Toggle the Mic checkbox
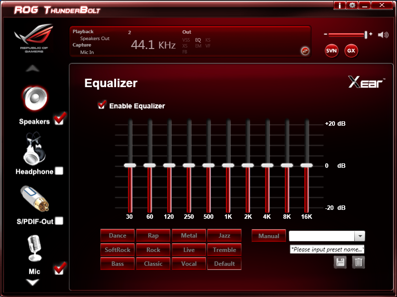The width and height of the screenshot is (397, 297). coord(60,269)
